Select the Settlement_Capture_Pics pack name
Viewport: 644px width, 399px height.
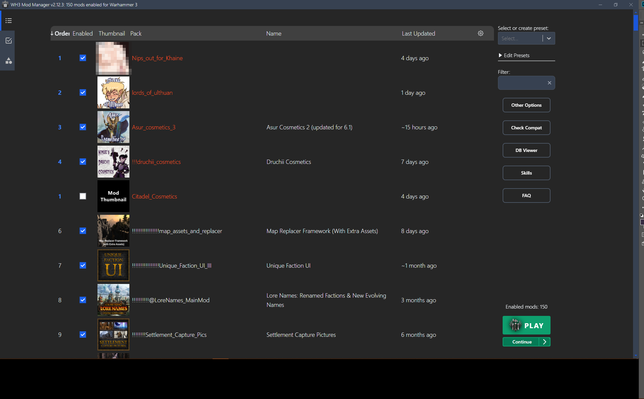coord(169,335)
